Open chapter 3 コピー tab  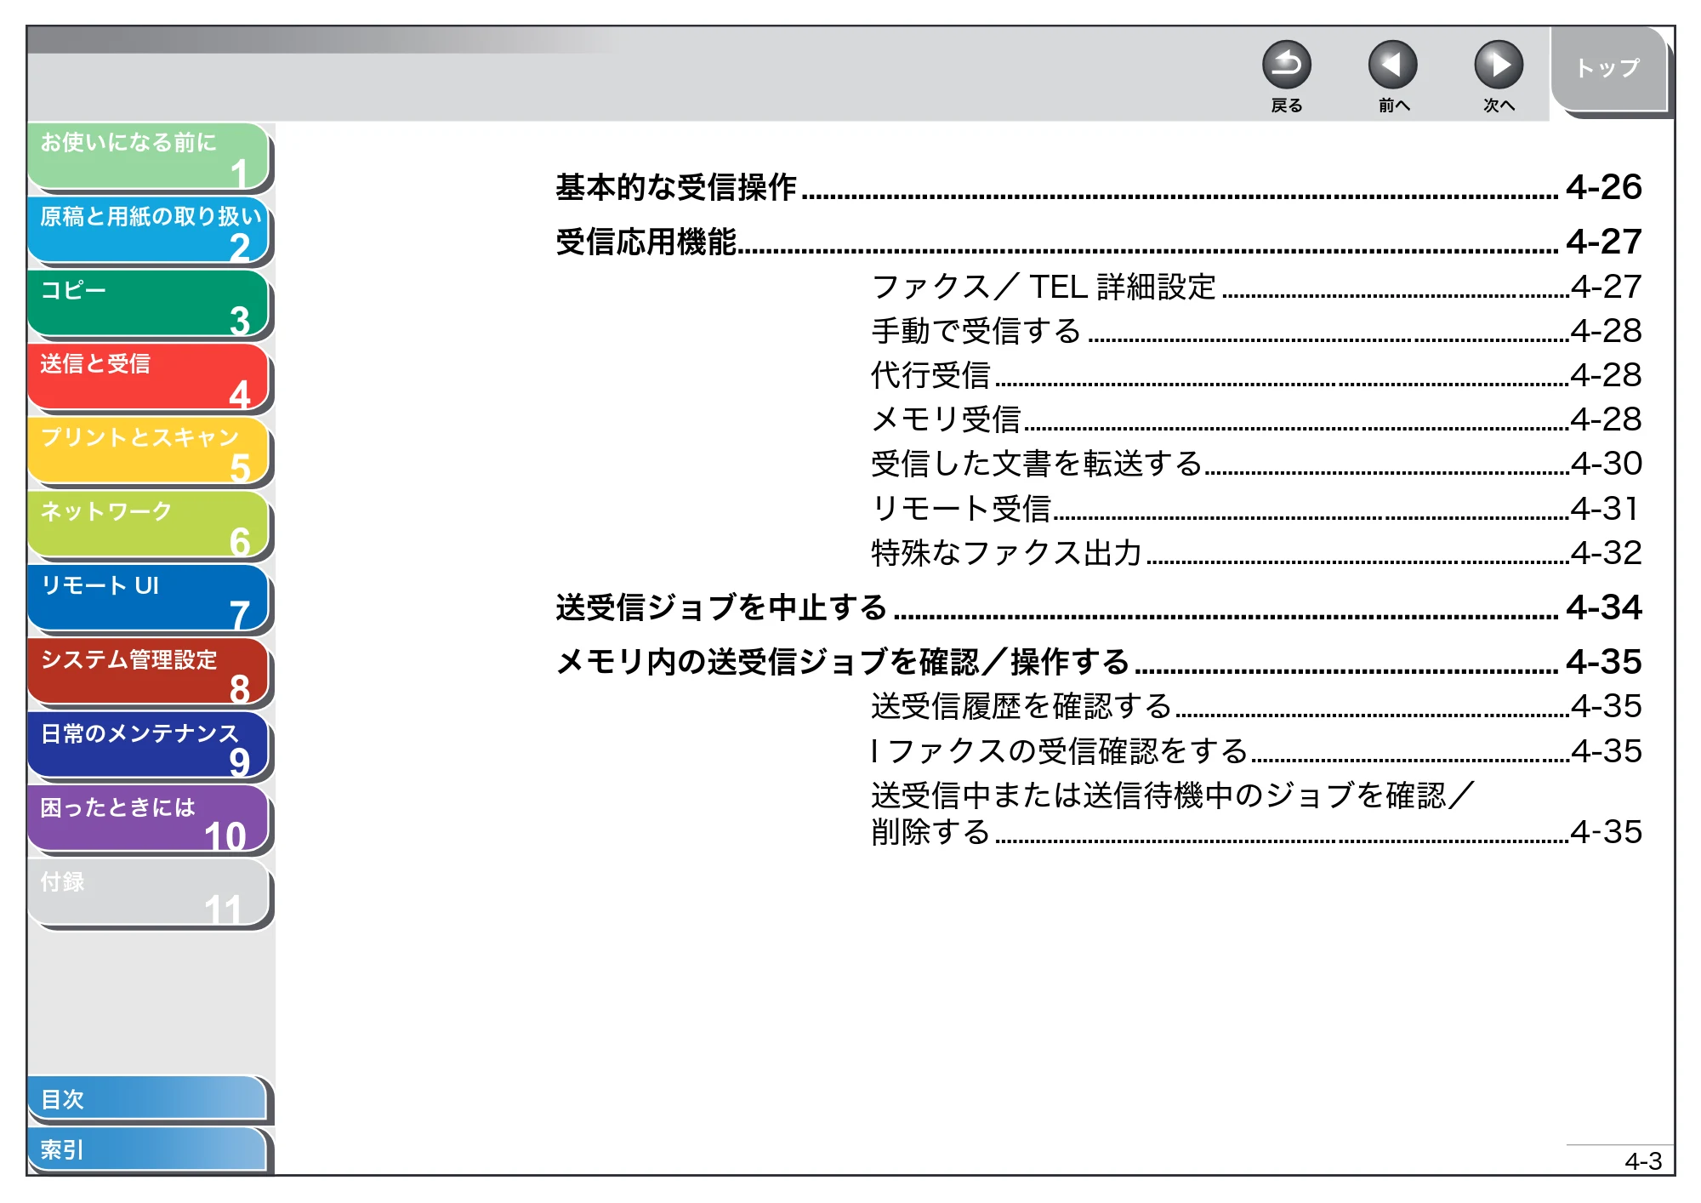click(x=149, y=304)
